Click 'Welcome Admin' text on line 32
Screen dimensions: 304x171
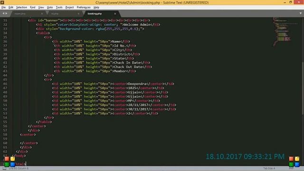tap(137, 25)
